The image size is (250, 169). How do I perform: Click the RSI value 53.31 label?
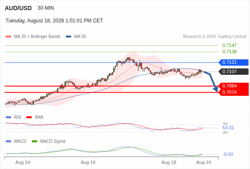[x=228, y=128]
